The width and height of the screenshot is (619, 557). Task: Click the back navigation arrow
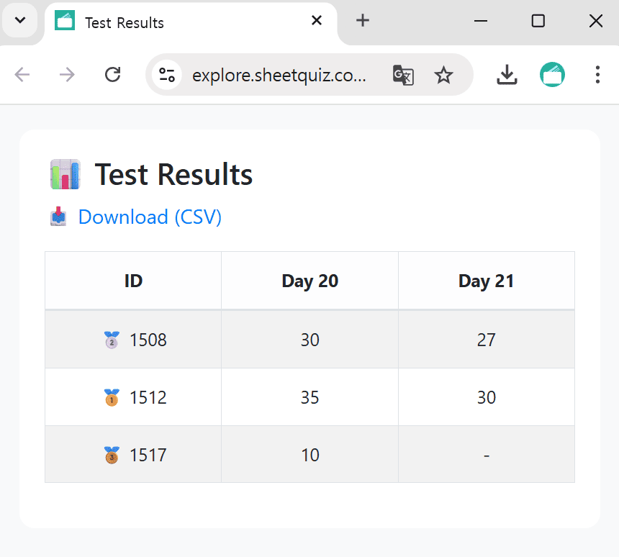pos(22,75)
